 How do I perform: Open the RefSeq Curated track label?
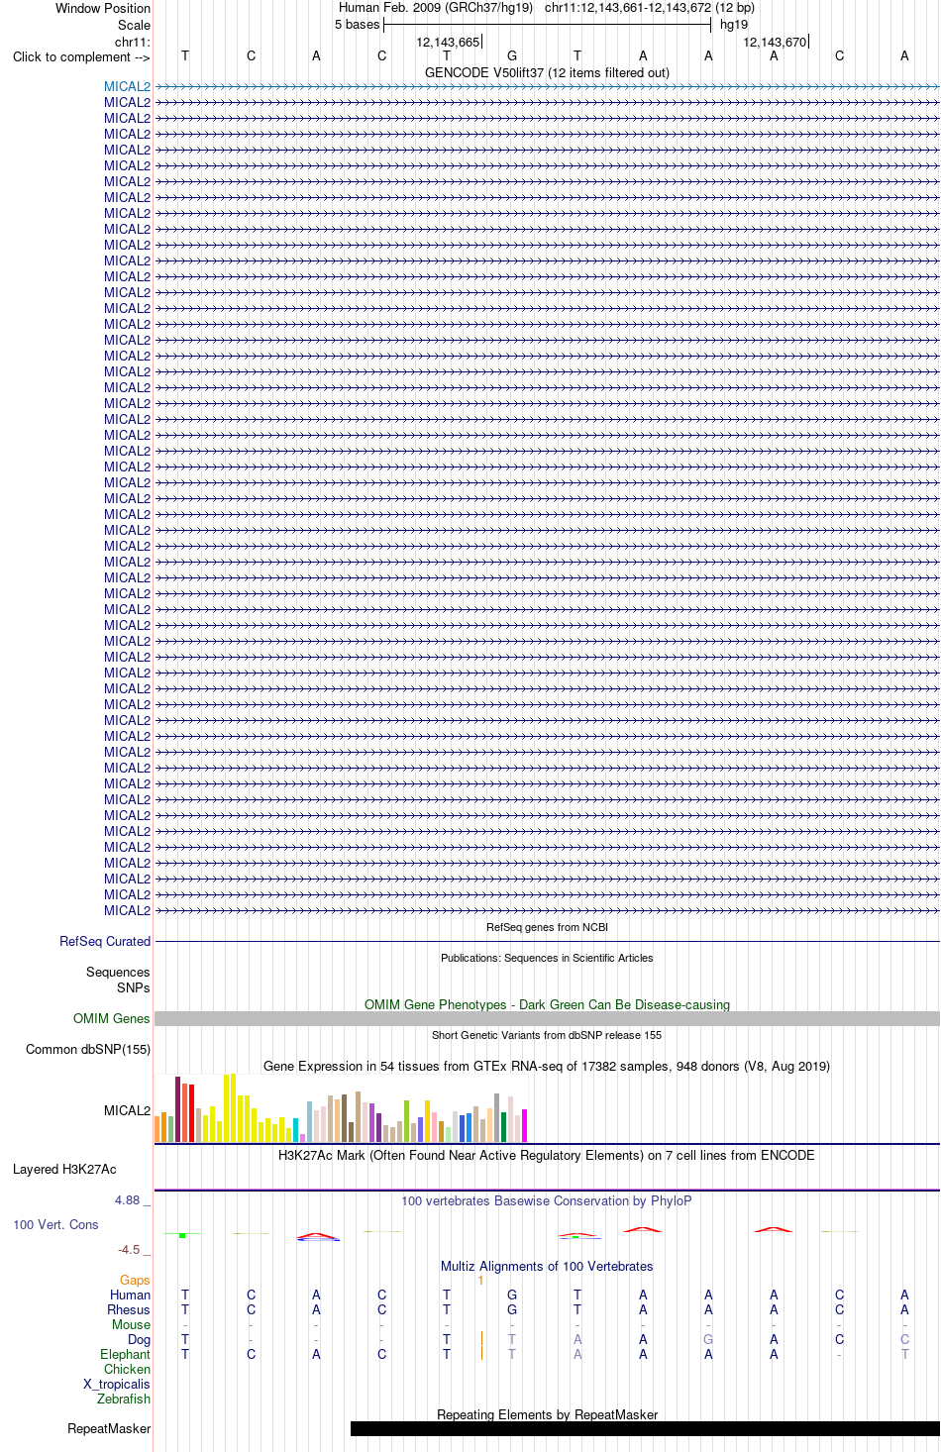point(105,941)
